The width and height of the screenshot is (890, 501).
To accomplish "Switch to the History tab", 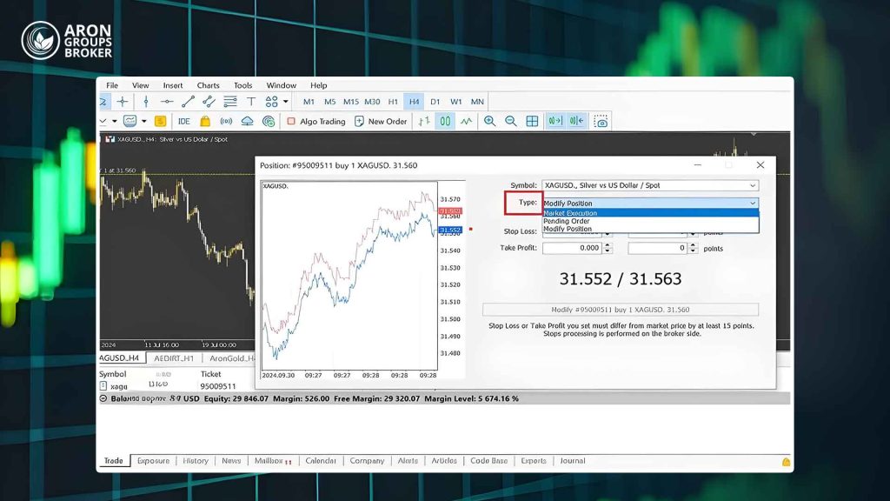I will click(196, 461).
